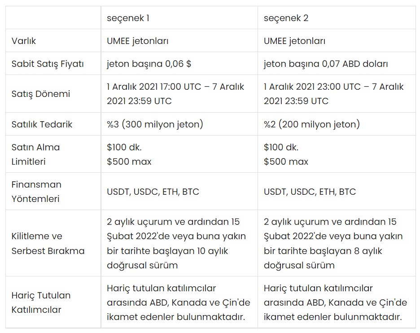This screenshot has width=420, height=333.
Task: Select the "Kilitleme ve Serbest Bırakma" label
Action: point(48,243)
